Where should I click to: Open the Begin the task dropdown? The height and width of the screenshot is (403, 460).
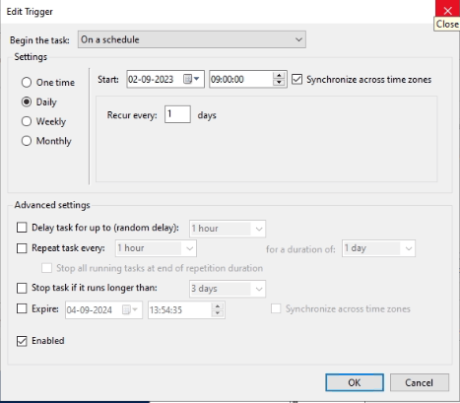click(x=192, y=39)
